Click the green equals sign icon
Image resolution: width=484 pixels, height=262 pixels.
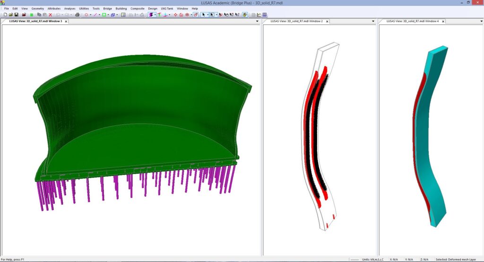(32, 15)
